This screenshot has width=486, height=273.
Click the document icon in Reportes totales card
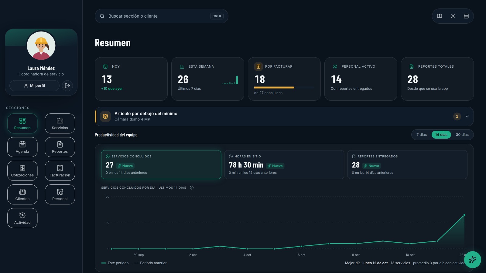pyautogui.click(x=412, y=66)
